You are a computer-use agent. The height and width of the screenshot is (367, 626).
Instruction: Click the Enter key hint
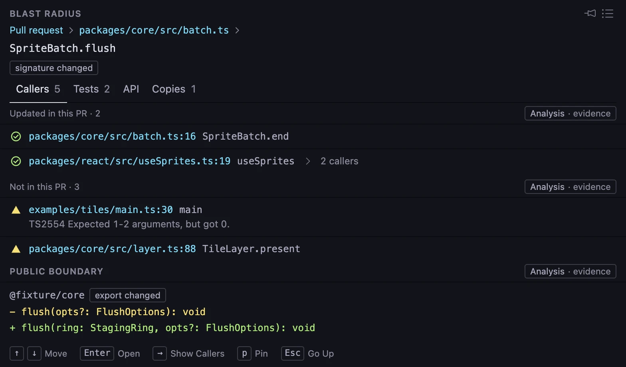[97, 353]
